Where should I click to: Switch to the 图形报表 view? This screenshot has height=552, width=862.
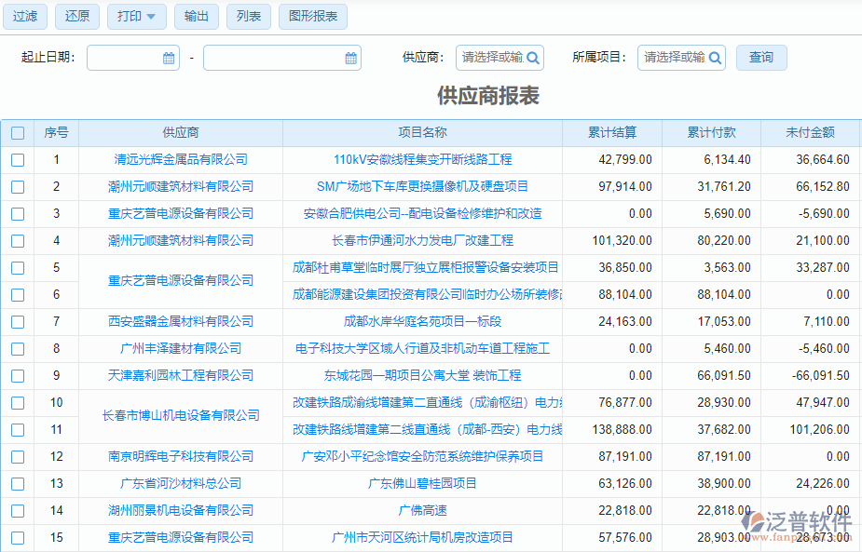point(312,16)
